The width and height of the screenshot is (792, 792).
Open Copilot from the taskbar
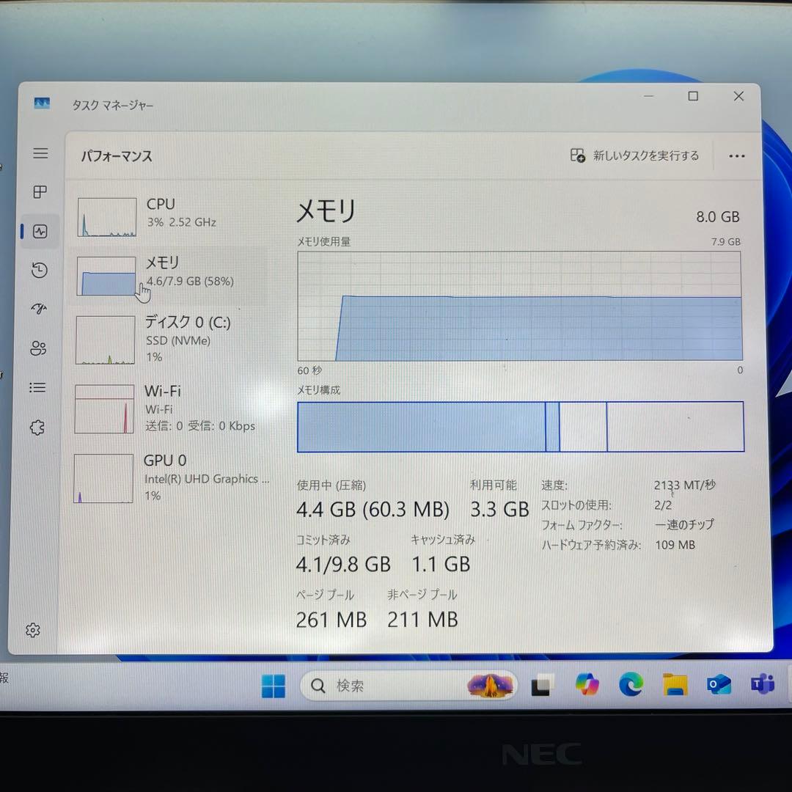(x=587, y=685)
